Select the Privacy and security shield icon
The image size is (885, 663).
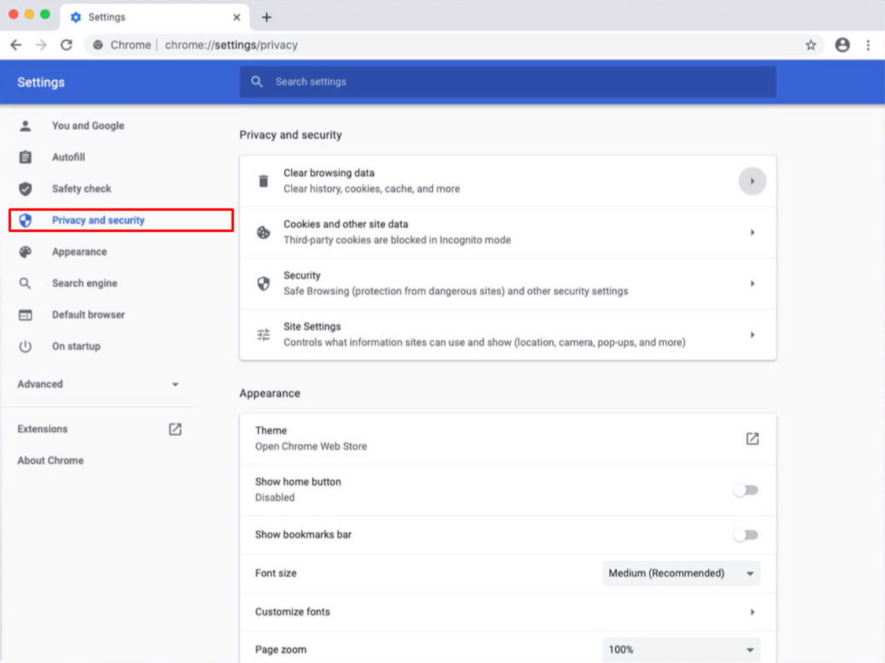tap(26, 220)
